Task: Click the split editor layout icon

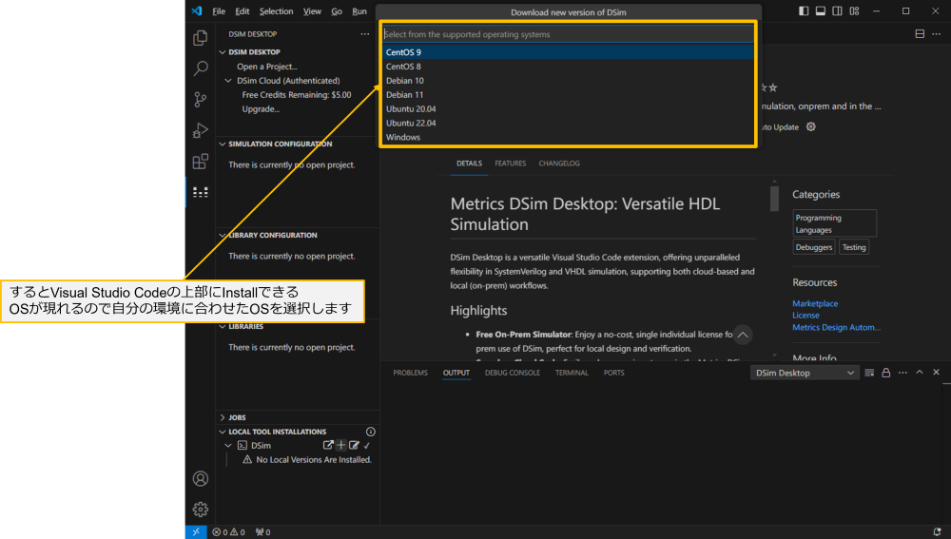Action: click(x=920, y=34)
